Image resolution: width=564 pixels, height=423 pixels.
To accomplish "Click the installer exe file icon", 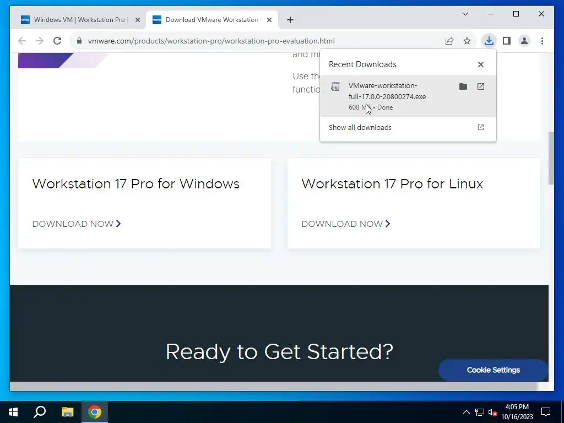I will click(x=335, y=86).
